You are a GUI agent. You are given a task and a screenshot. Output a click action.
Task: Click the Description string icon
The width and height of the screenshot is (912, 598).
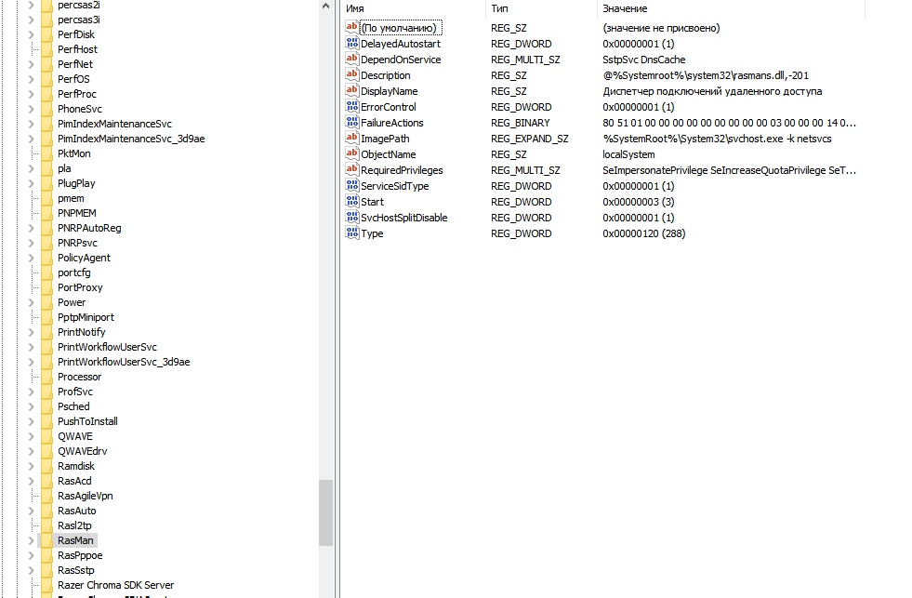coord(352,74)
